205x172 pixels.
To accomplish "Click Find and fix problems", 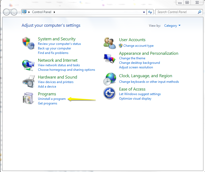I will click(53, 53).
